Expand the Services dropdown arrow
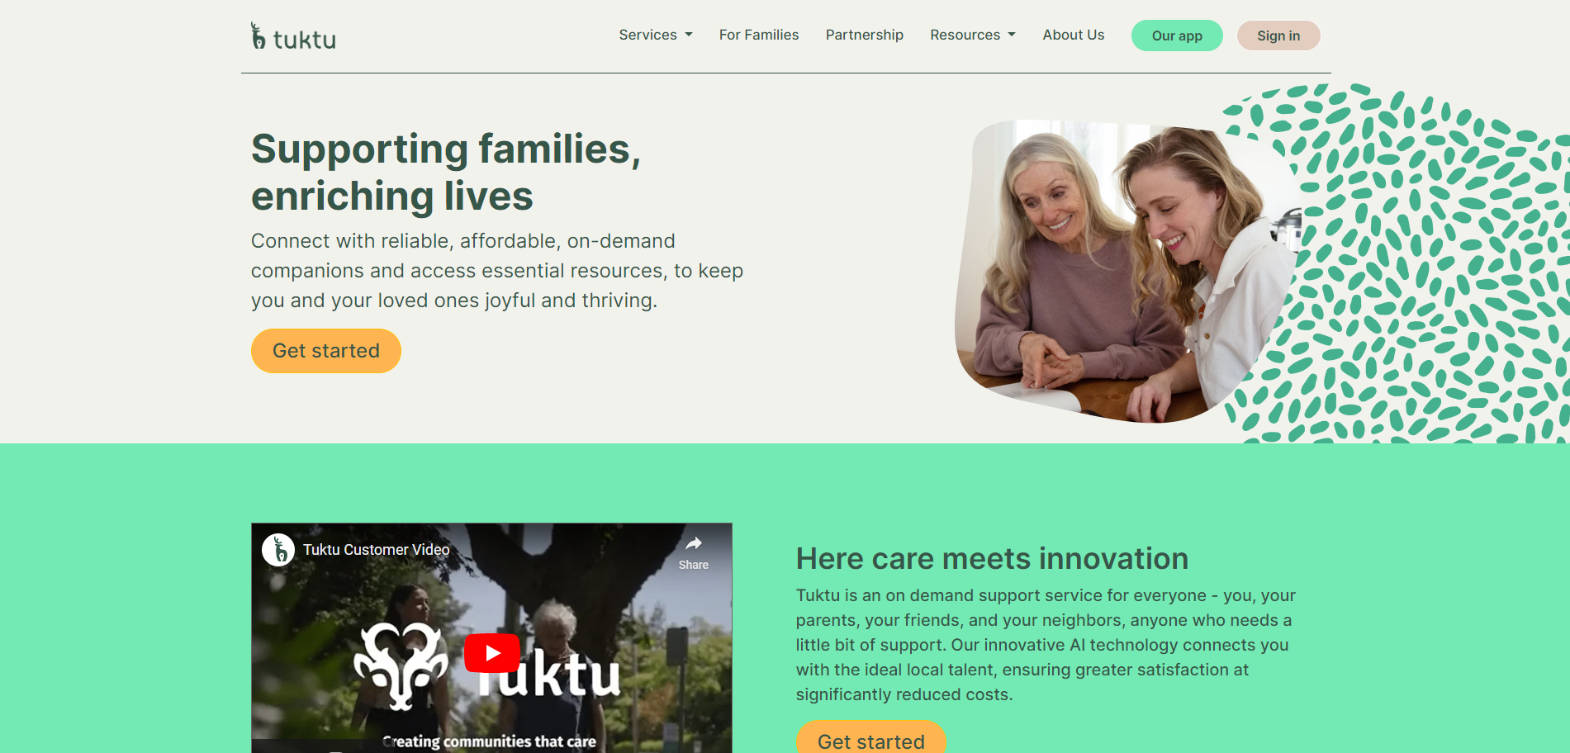Image resolution: width=1570 pixels, height=753 pixels. pos(689,35)
